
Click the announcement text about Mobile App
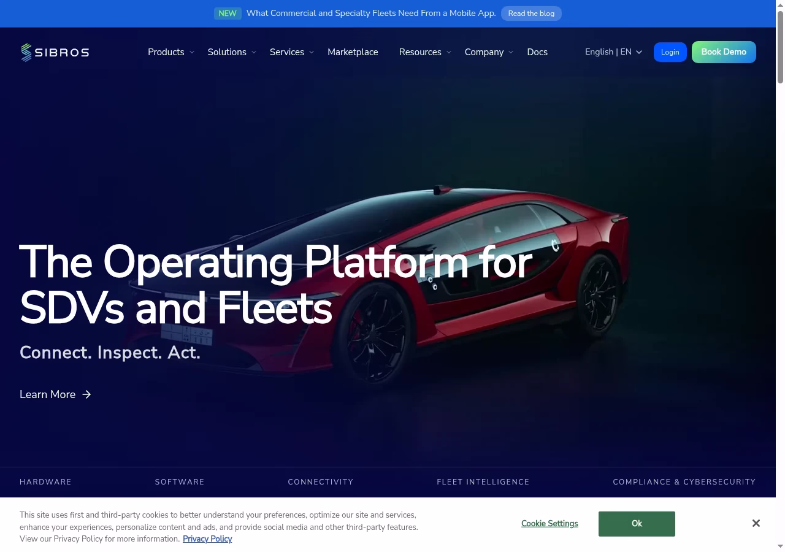pos(371,13)
